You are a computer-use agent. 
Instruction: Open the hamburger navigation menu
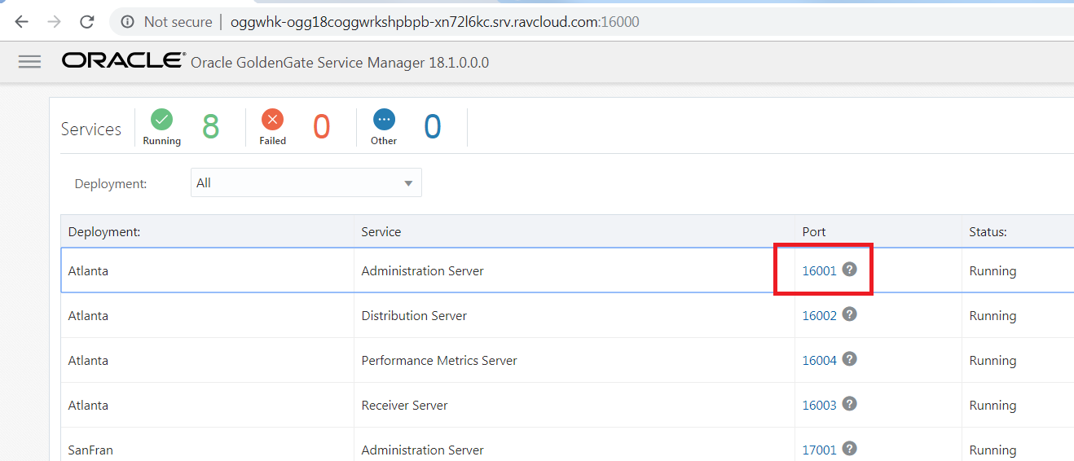pyautogui.click(x=29, y=62)
